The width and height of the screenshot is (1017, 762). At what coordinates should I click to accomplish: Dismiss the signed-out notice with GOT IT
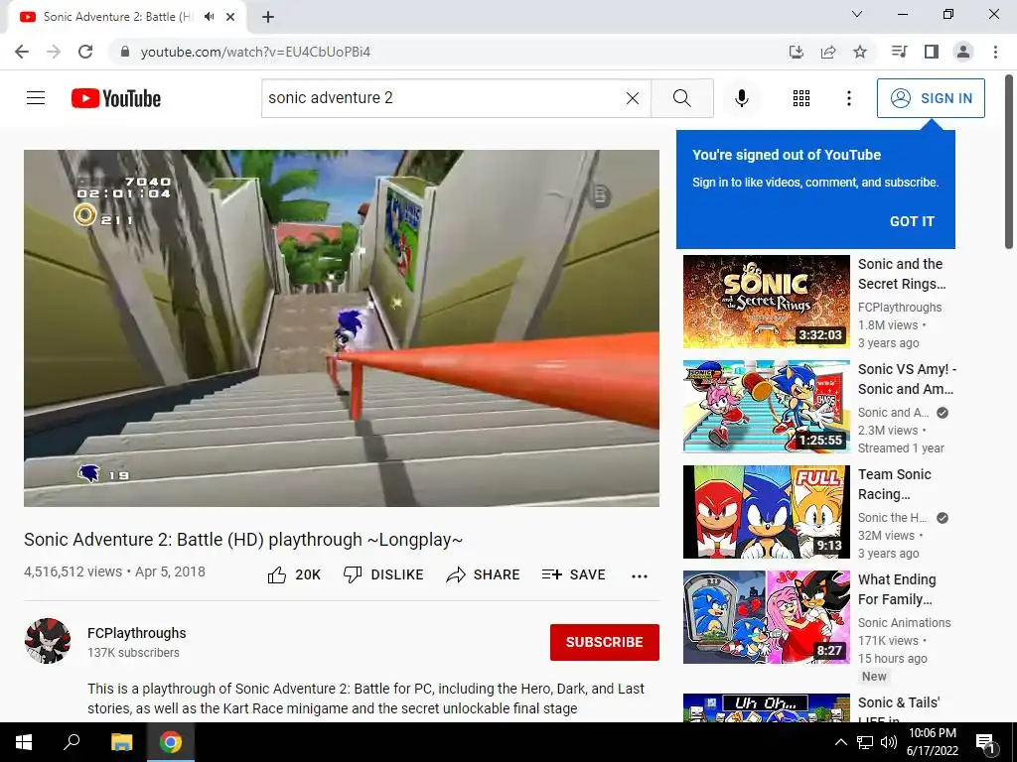912,221
